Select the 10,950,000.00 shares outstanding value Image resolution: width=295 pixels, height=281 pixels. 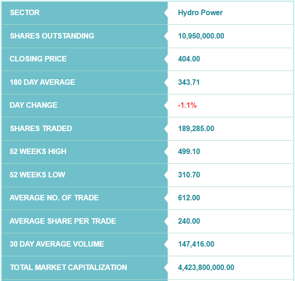pyautogui.click(x=201, y=36)
